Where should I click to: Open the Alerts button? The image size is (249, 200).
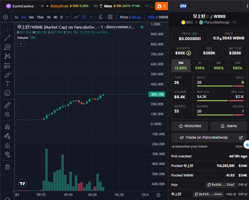pos(229,126)
